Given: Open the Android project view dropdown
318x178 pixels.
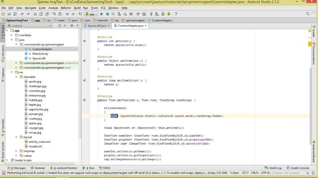Looking at the screenshot, I should tap(30, 26).
